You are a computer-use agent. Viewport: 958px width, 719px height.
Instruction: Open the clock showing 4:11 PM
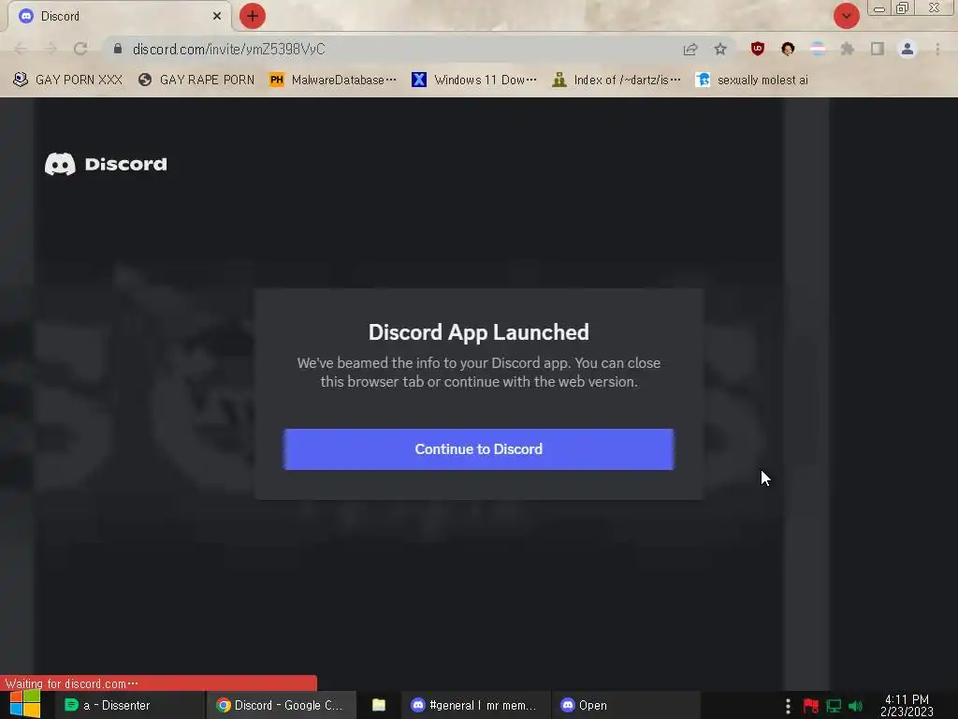[x=907, y=706]
